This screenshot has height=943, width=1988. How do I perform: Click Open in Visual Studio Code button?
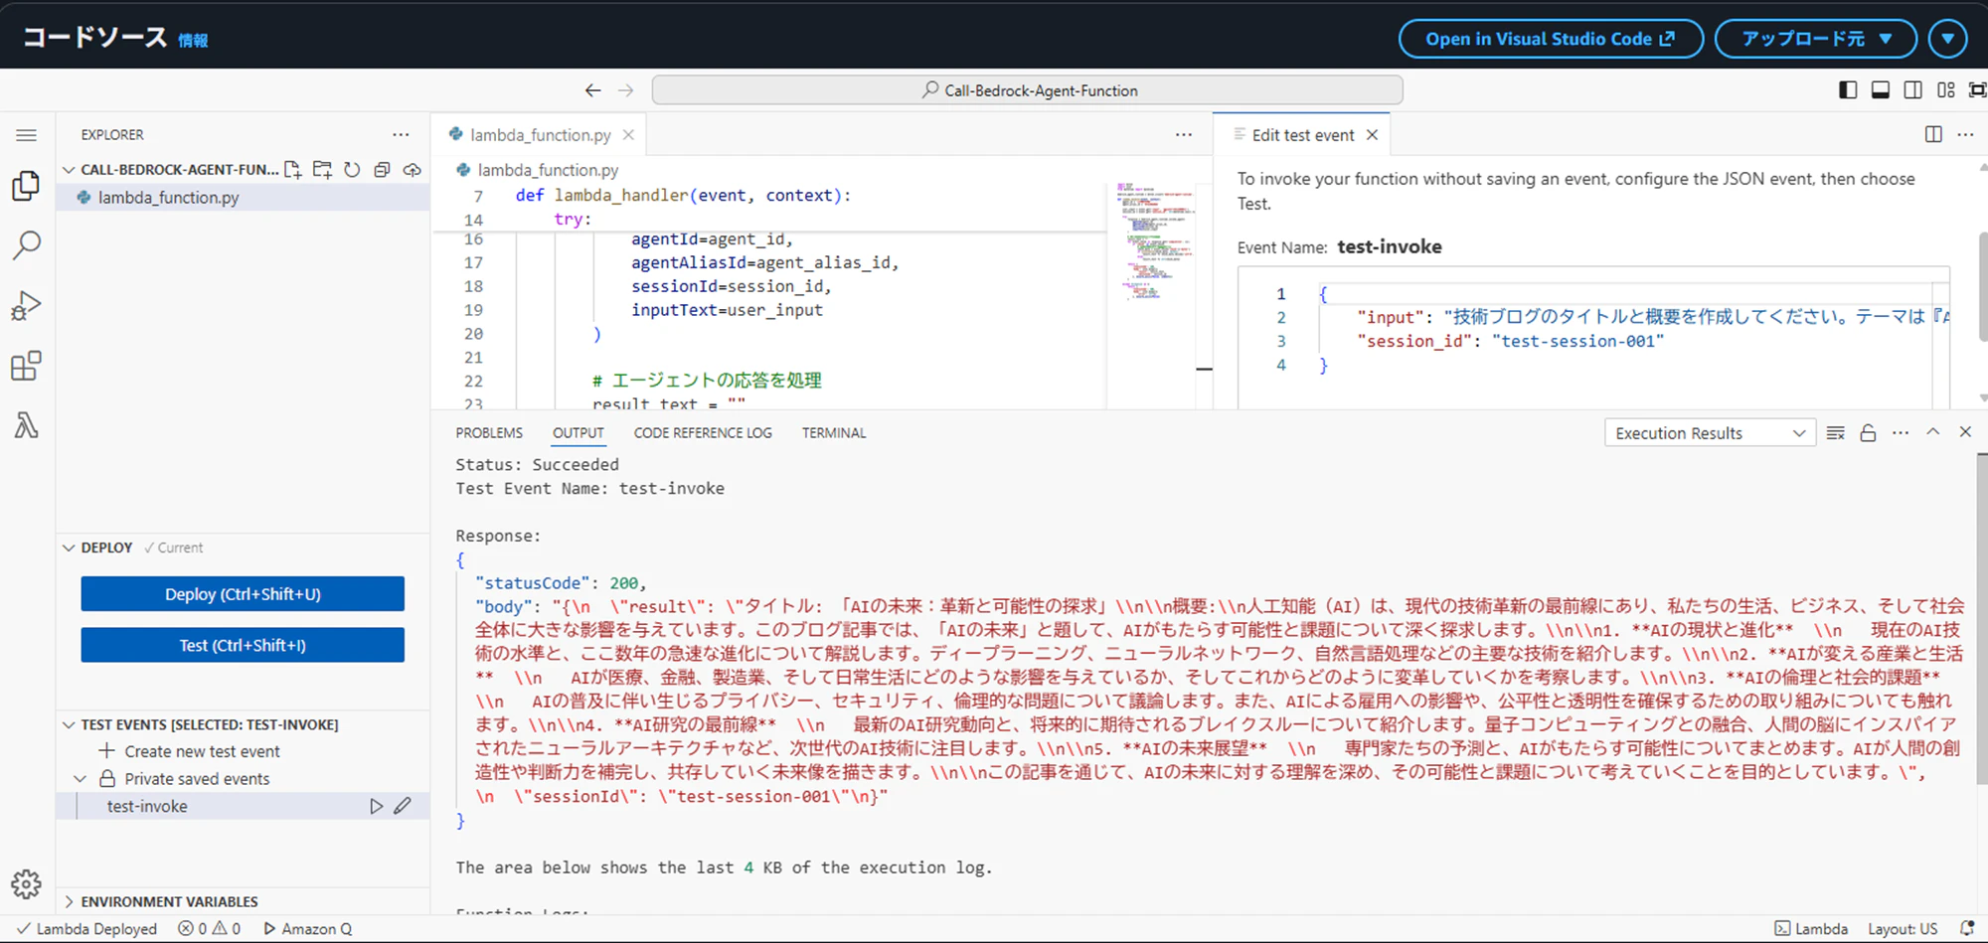pos(1551,39)
